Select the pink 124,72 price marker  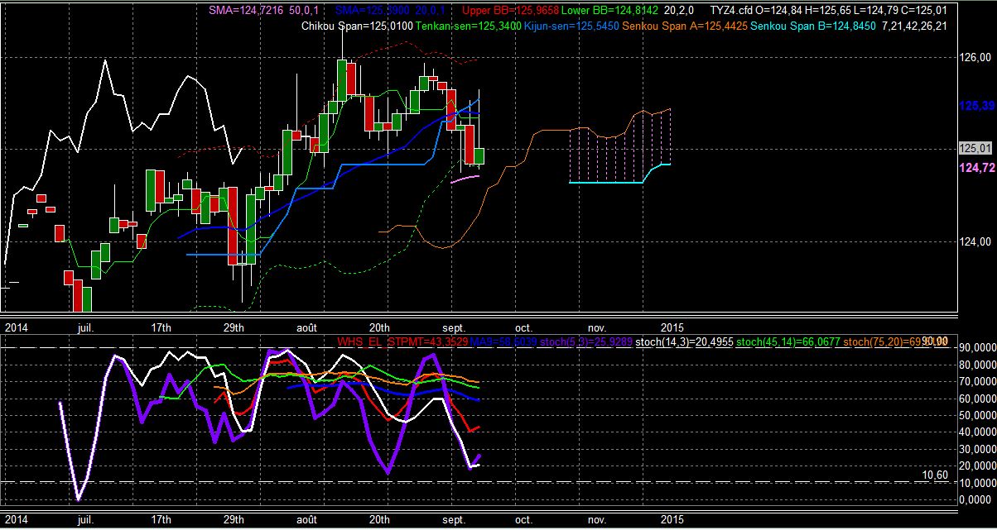(975, 167)
